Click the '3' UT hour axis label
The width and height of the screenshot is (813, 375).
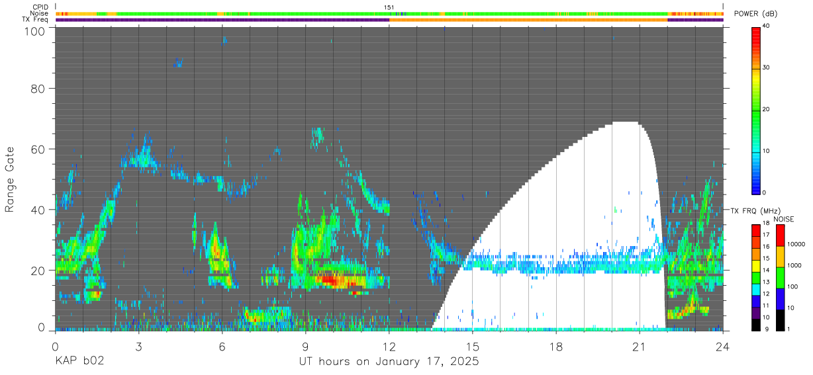[138, 346]
